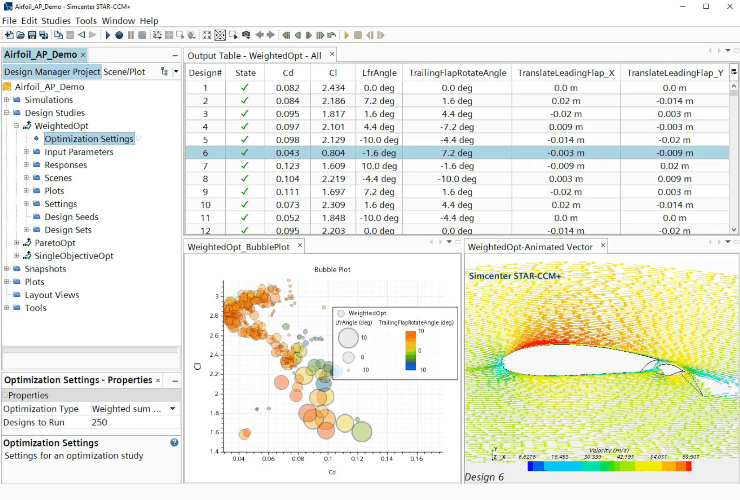The height and width of the screenshot is (500, 740).
Task: Open the Tools menu
Action: pos(86,20)
